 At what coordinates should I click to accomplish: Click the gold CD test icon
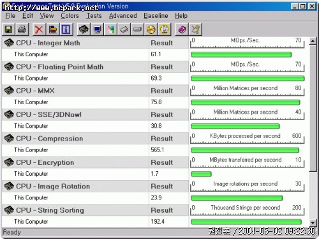tap(151, 29)
